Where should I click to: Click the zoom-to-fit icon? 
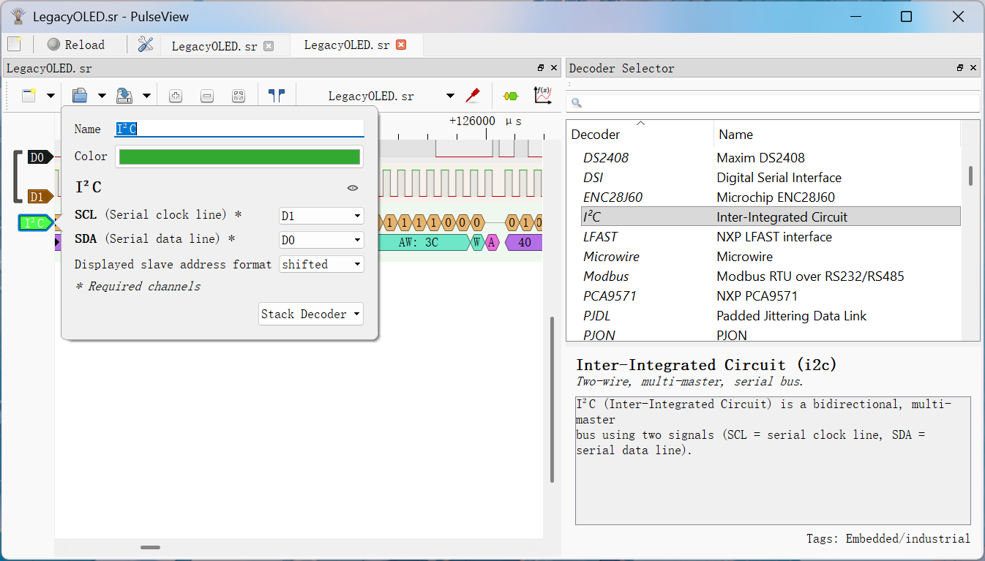pyautogui.click(x=238, y=96)
